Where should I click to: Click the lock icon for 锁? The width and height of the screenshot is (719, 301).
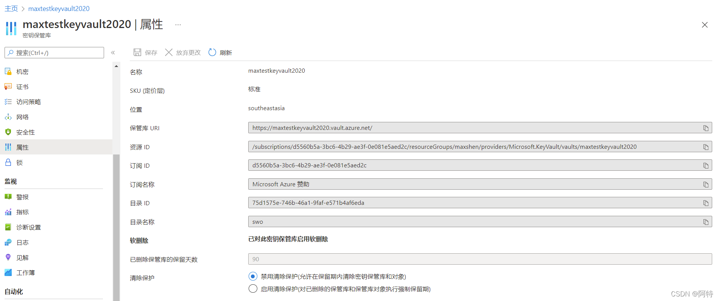(x=8, y=162)
